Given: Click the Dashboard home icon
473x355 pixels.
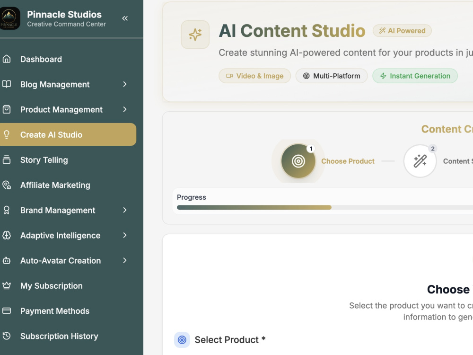Looking at the screenshot, I should 7,59.
